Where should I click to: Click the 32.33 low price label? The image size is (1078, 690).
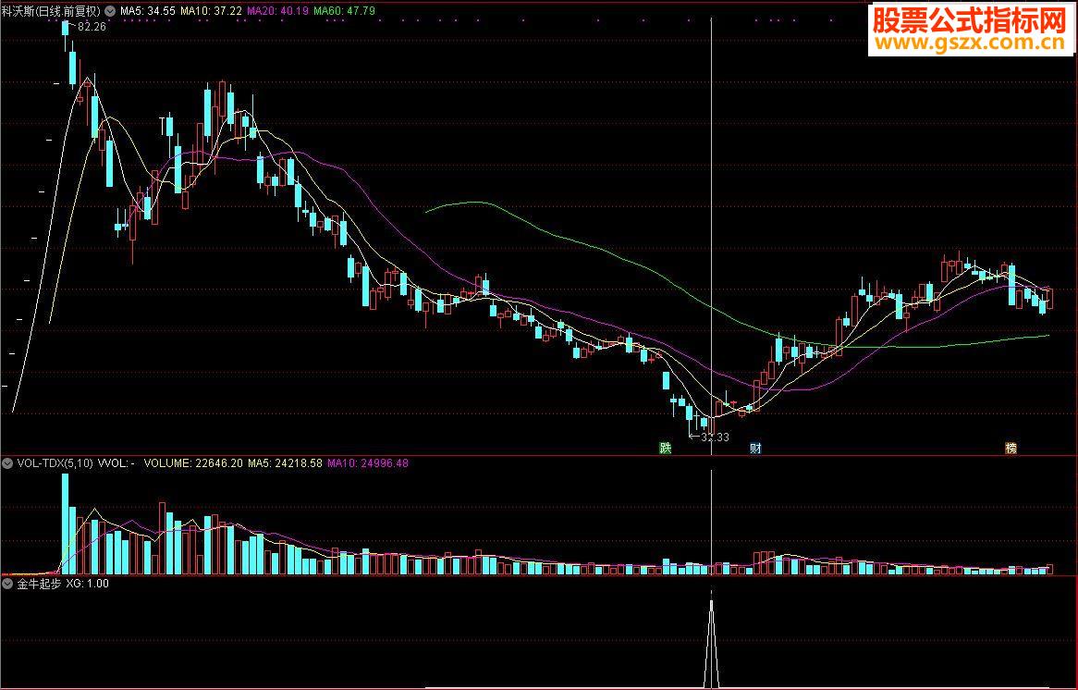715,437
